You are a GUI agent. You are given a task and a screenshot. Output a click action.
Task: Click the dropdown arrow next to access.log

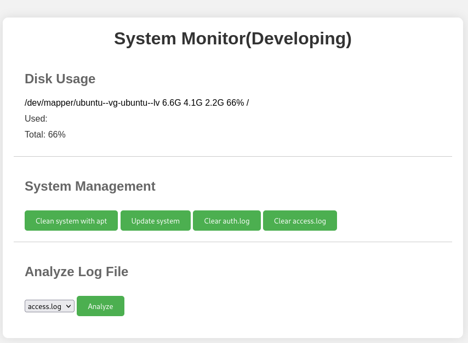69,306
